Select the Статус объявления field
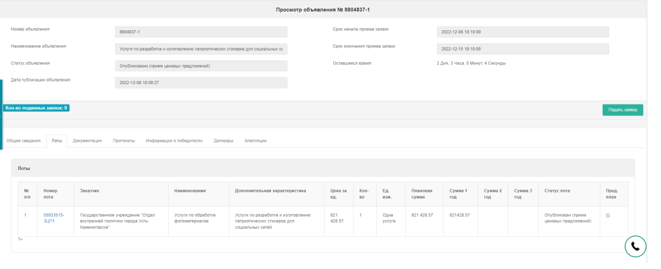This screenshot has width=661, height=269. tap(201, 66)
